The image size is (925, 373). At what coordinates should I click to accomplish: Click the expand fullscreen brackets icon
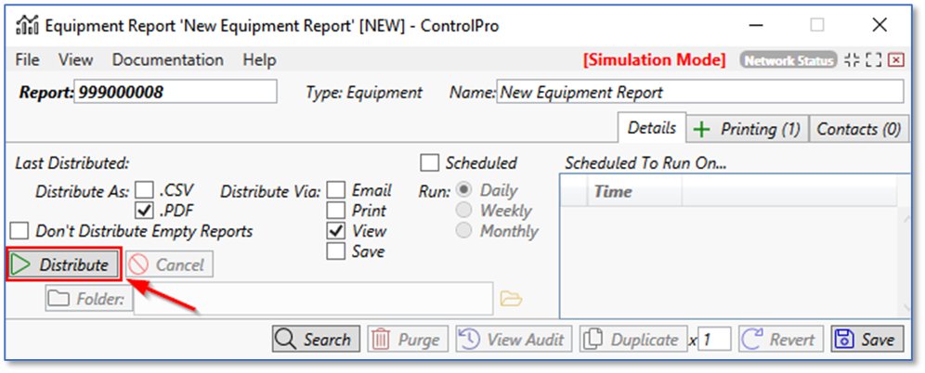click(873, 60)
